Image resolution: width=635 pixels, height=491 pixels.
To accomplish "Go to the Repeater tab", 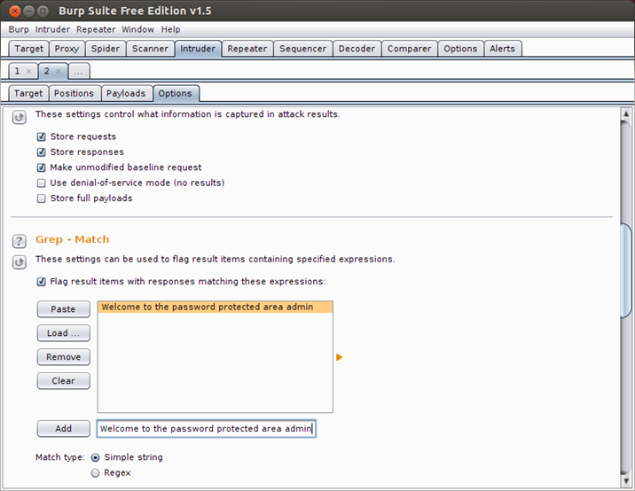I will pyautogui.click(x=247, y=49).
